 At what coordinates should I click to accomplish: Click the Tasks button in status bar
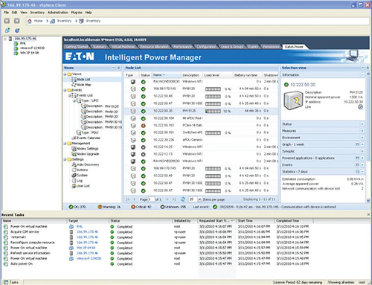[11, 282]
